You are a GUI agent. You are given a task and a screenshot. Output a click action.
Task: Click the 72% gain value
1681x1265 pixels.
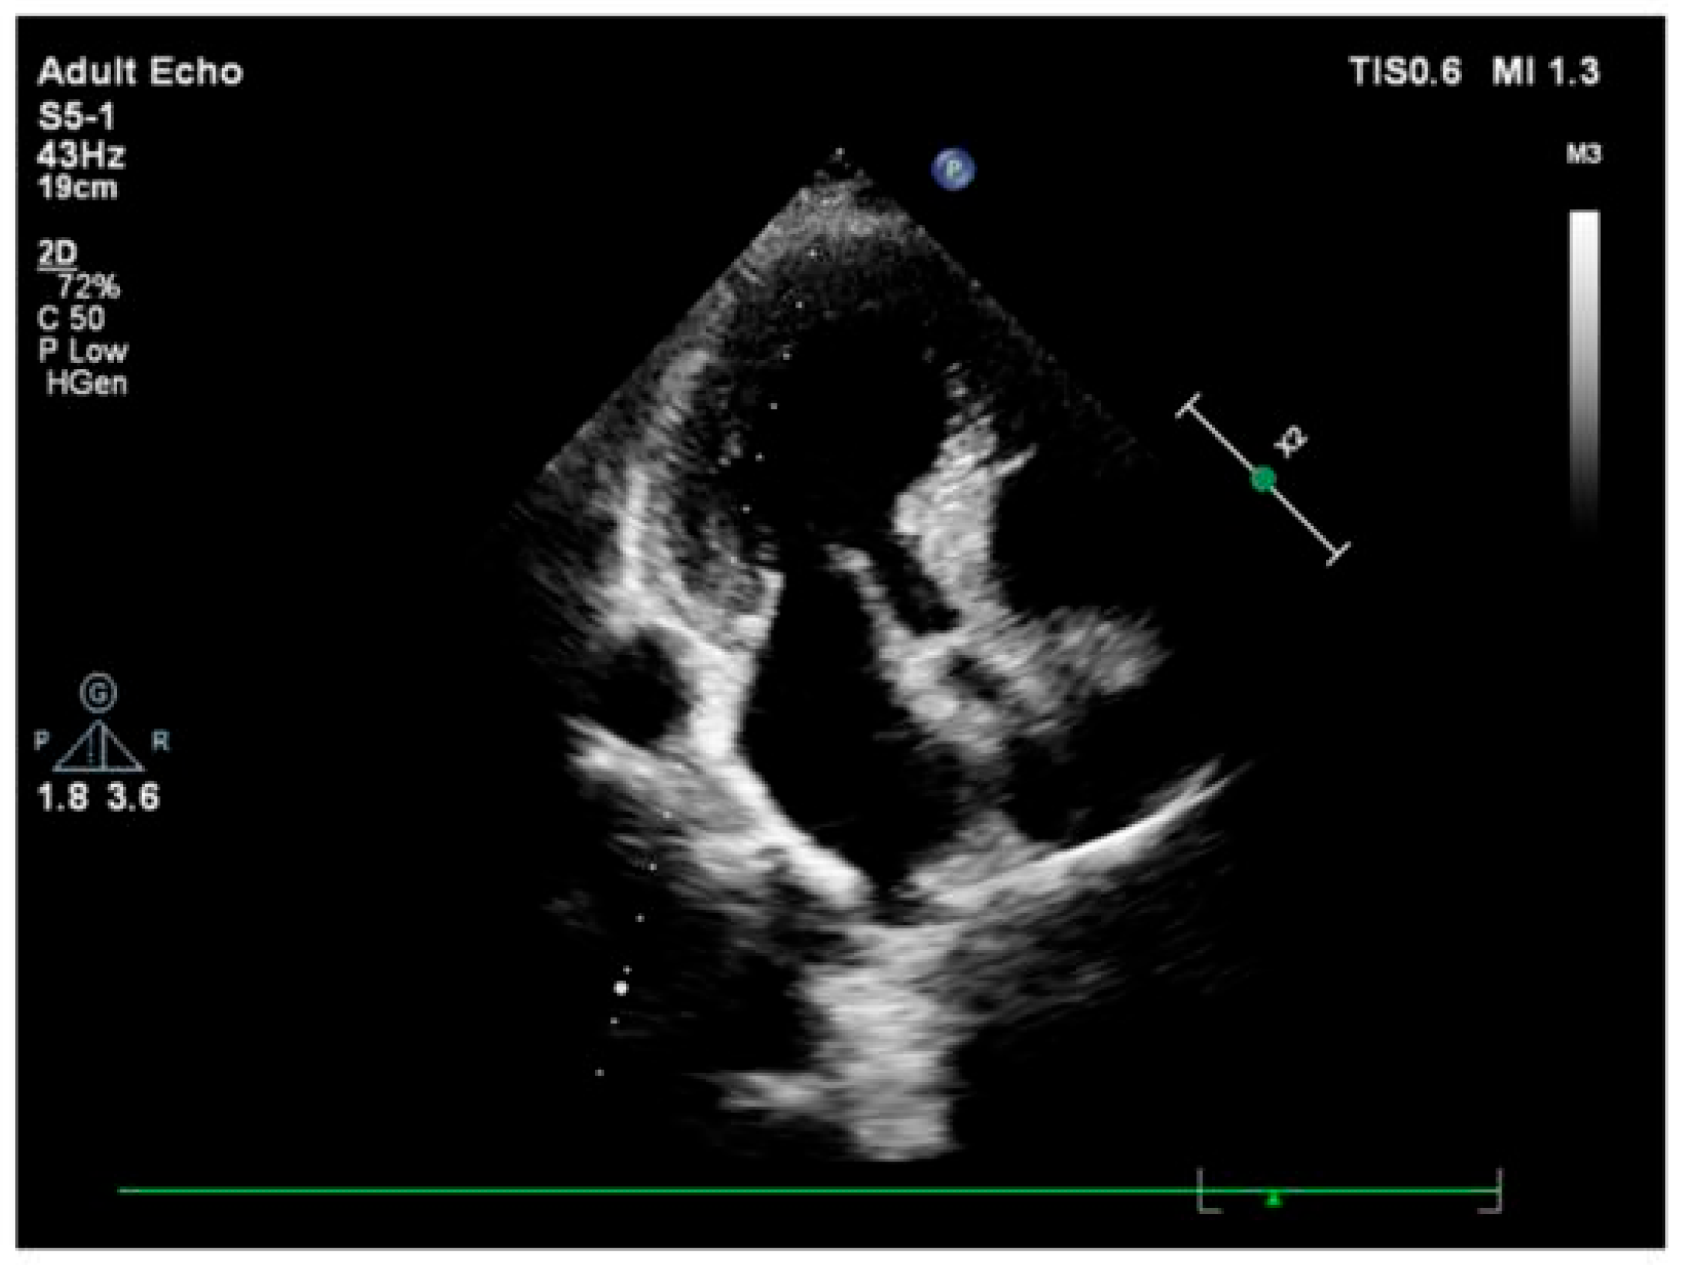[x=88, y=287]
